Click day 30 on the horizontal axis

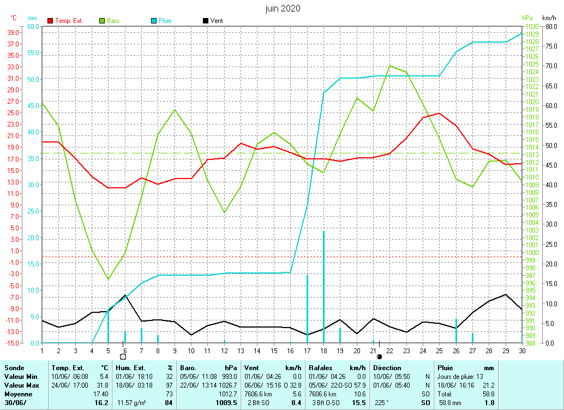click(x=522, y=350)
